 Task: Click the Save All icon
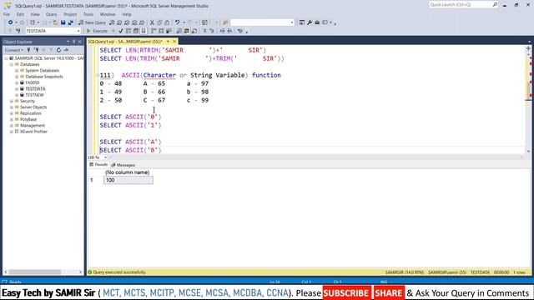[70, 22]
